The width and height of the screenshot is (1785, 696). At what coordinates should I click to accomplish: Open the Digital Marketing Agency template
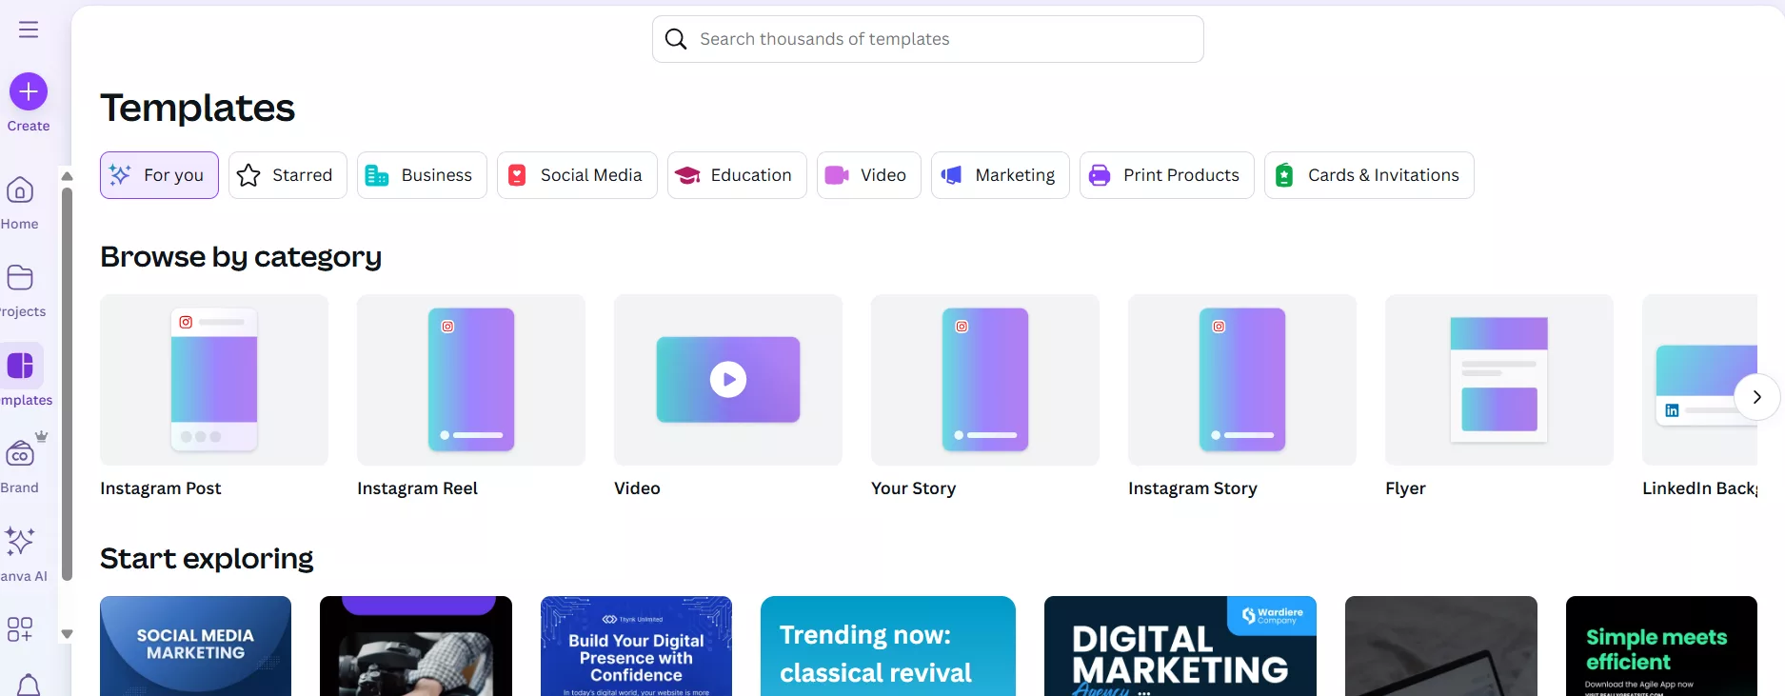point(1180,646)
